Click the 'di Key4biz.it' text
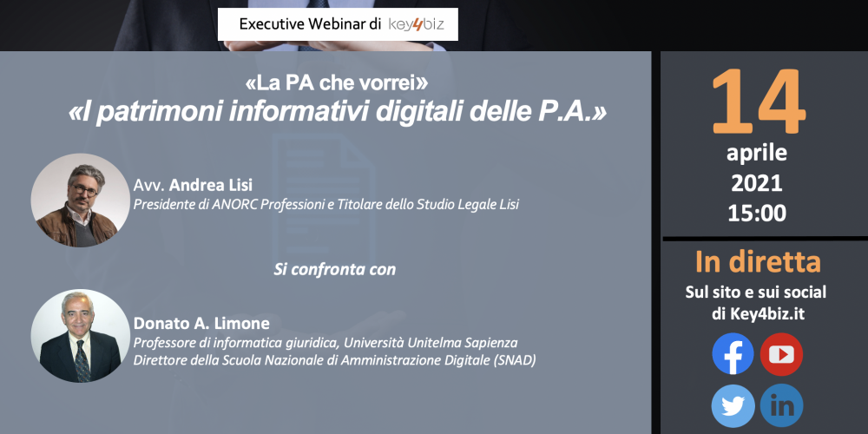This screenshot has width=868, height=434. click(x=758, y=314)
